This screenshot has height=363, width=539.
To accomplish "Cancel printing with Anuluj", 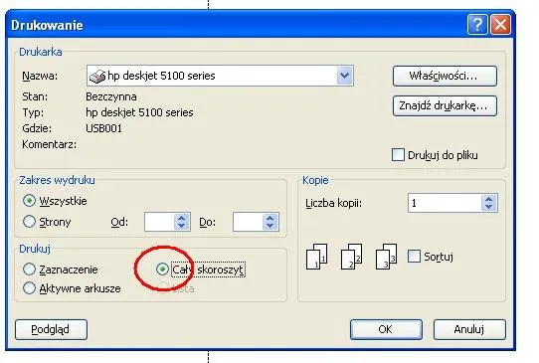I will point(469,329).
